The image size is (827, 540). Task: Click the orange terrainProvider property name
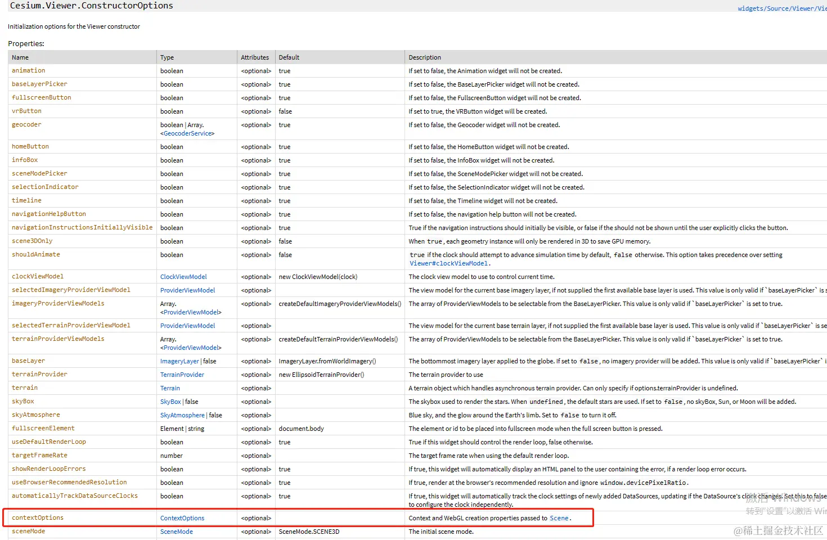click(x=39, y=374)
